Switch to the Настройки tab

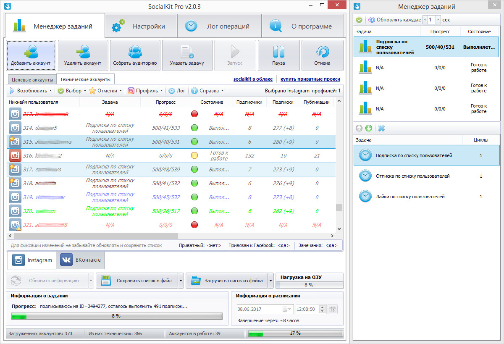click(141, 26)
